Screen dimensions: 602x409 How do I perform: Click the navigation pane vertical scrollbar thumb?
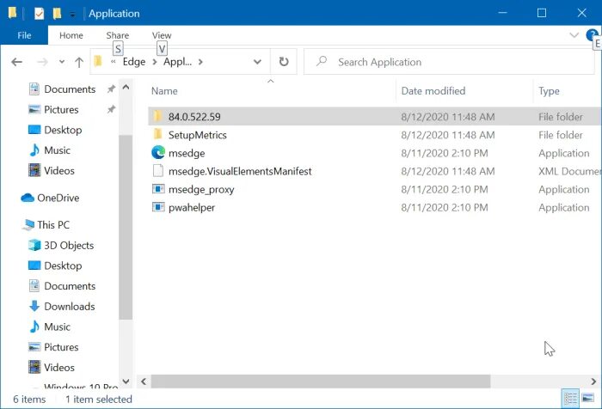pos(126,227)
